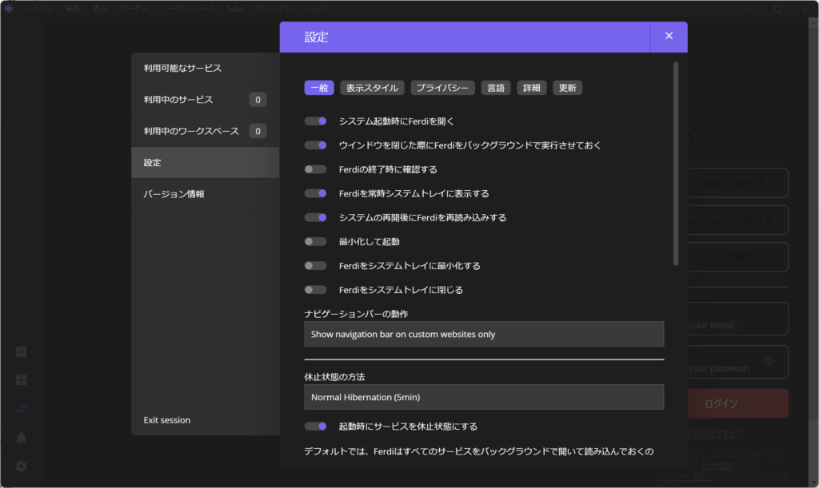Click Apple で続ける button on login page
This screenshot has height=488, width=819.
click(737, 257)
